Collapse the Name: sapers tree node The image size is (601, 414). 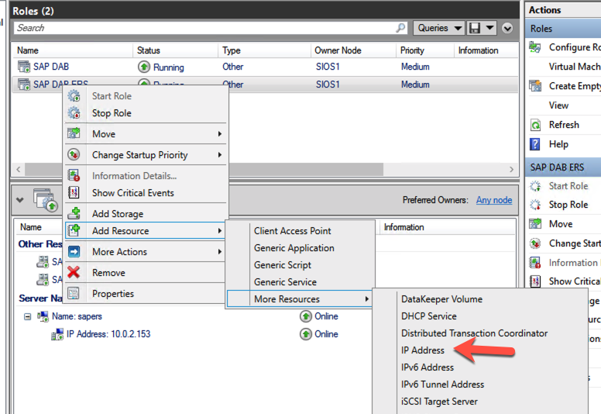[27, 316]
